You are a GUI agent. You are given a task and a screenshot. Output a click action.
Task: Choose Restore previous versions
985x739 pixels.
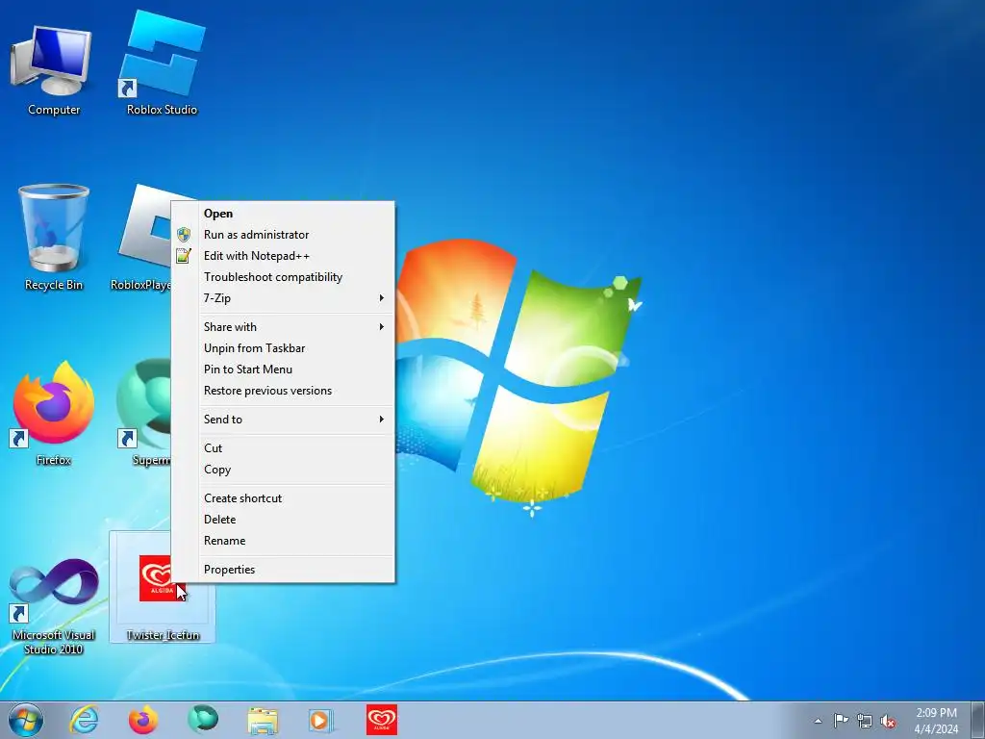[284, 391]
